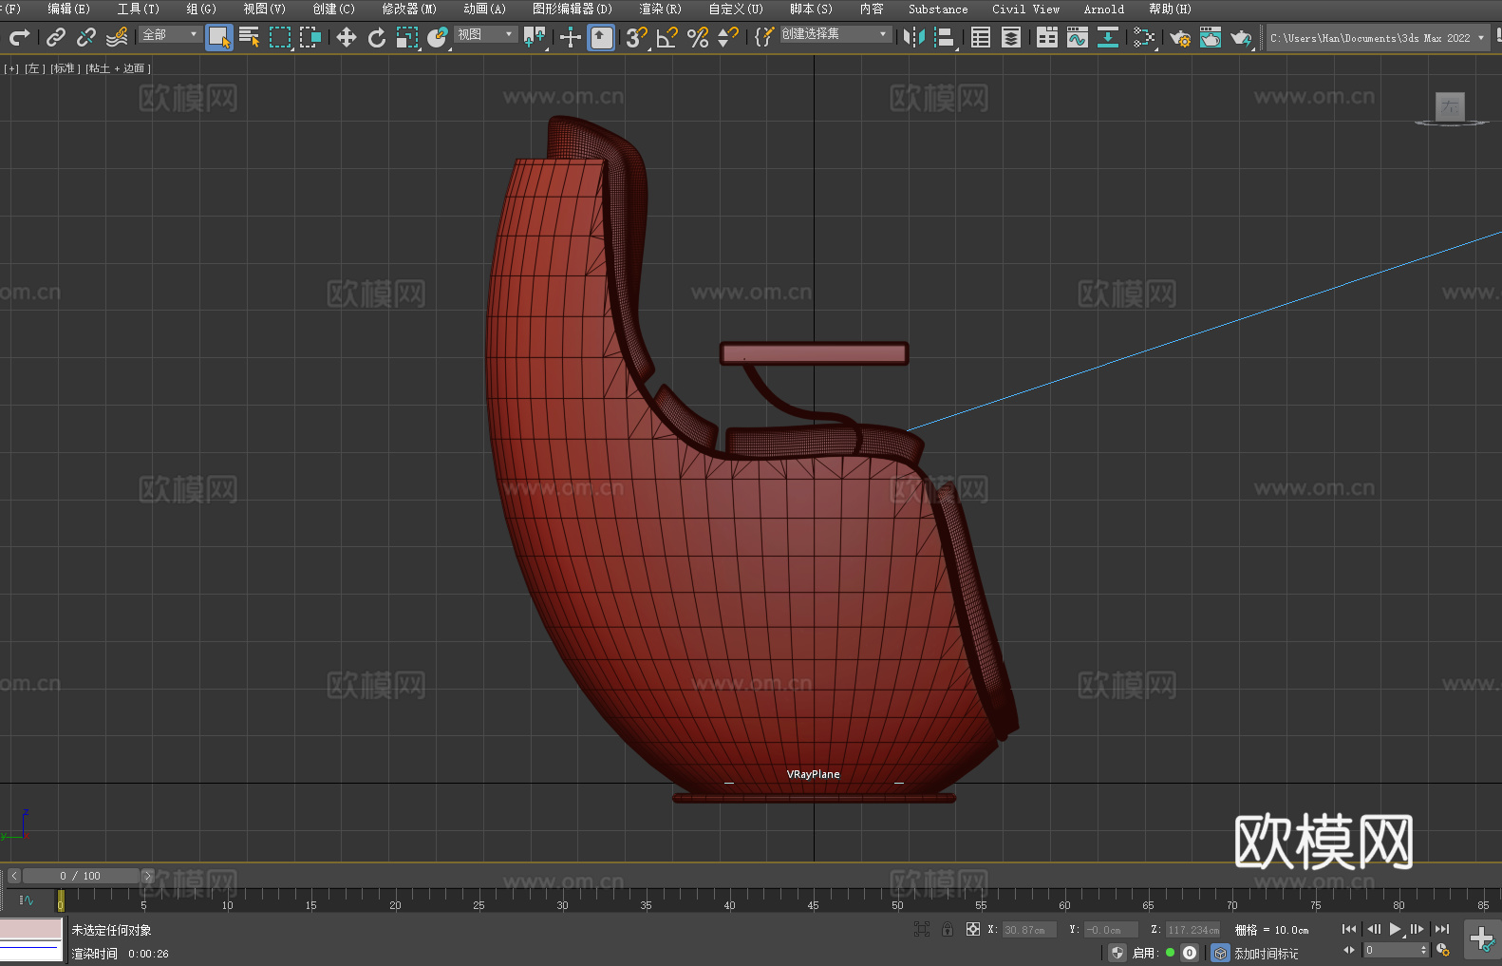The width and height of the screenshot is (1502, 966).
Task: Open the 创建选择集 named selection dropdown
Action: point(835,34)
